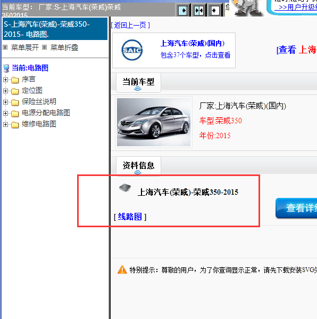Click 菜单折叠 to collapse menu
Image resolution: width=317 pixels, height=319 pixels.
point(64,47)
